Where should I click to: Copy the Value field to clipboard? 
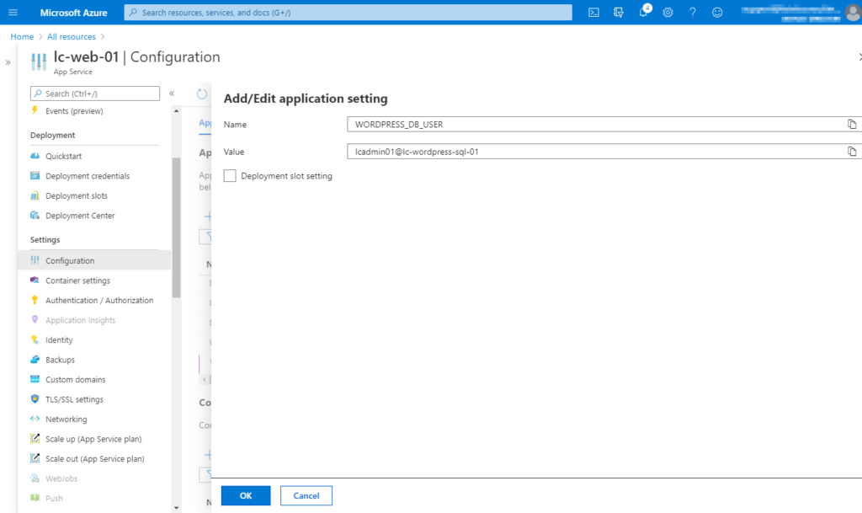852,152
